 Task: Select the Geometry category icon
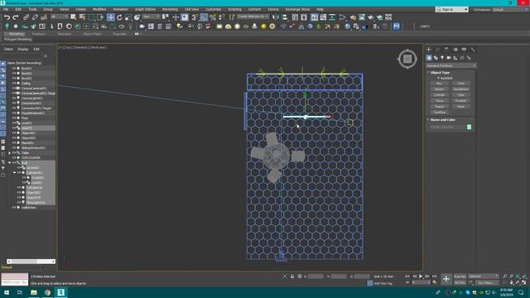tap(429, 58)
